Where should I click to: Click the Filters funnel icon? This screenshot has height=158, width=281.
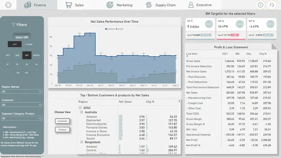coord(13,25)
